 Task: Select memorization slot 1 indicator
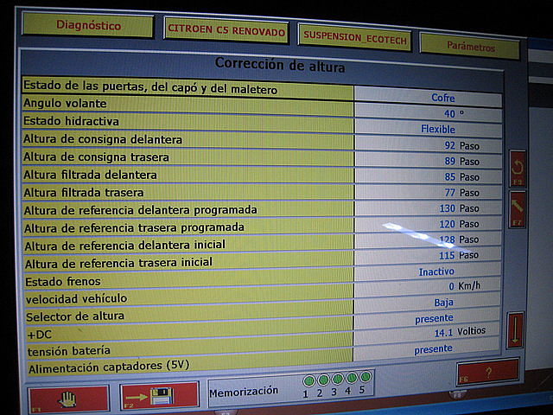pyautogui.click(x=308, y=380)
